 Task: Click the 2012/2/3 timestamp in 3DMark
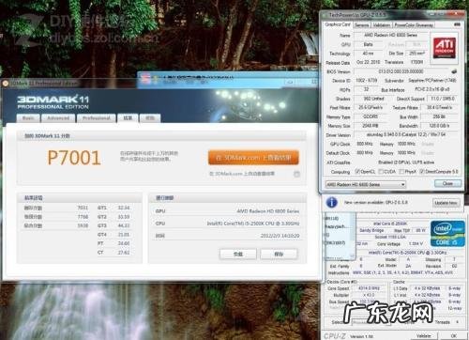pos(280,236)
